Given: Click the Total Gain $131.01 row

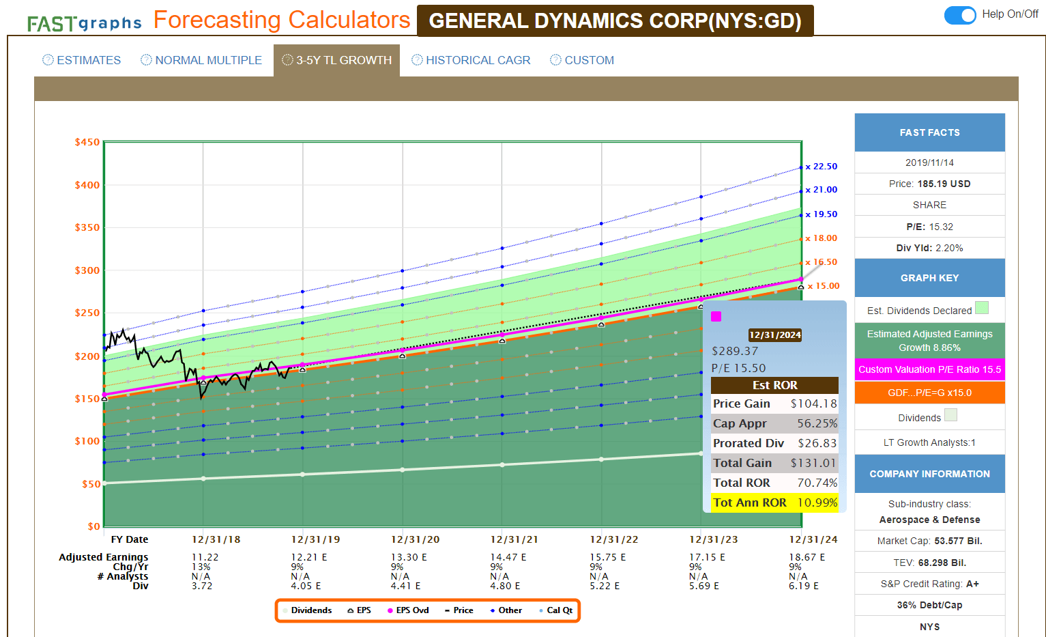Looking at the screenshot, I should coord(774,463).
